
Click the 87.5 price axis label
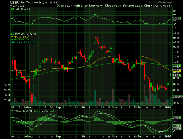tap(176, 34)
